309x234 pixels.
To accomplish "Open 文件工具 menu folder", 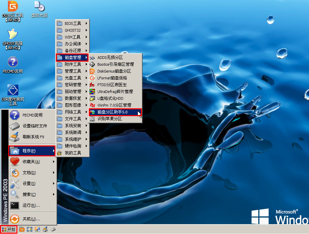I will coord(72,119).
